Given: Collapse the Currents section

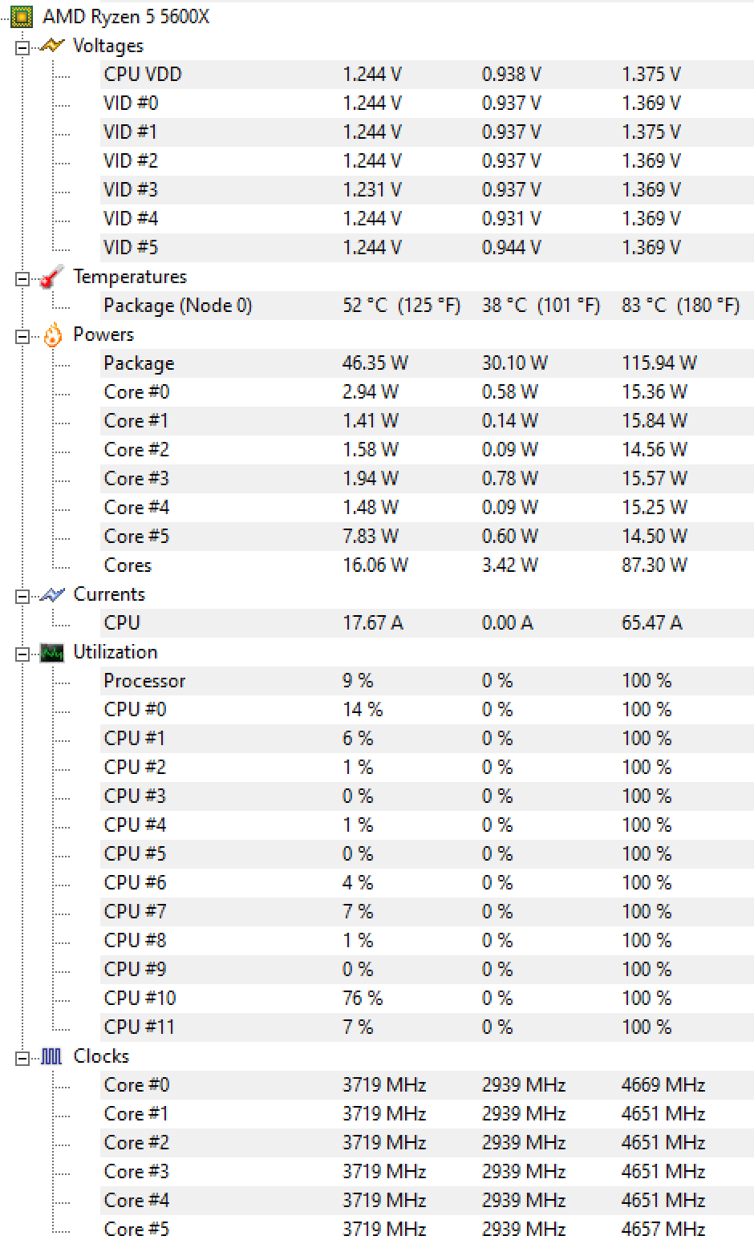Looking at the screenshot, I should pyautogui.click(x=22, y=595).
